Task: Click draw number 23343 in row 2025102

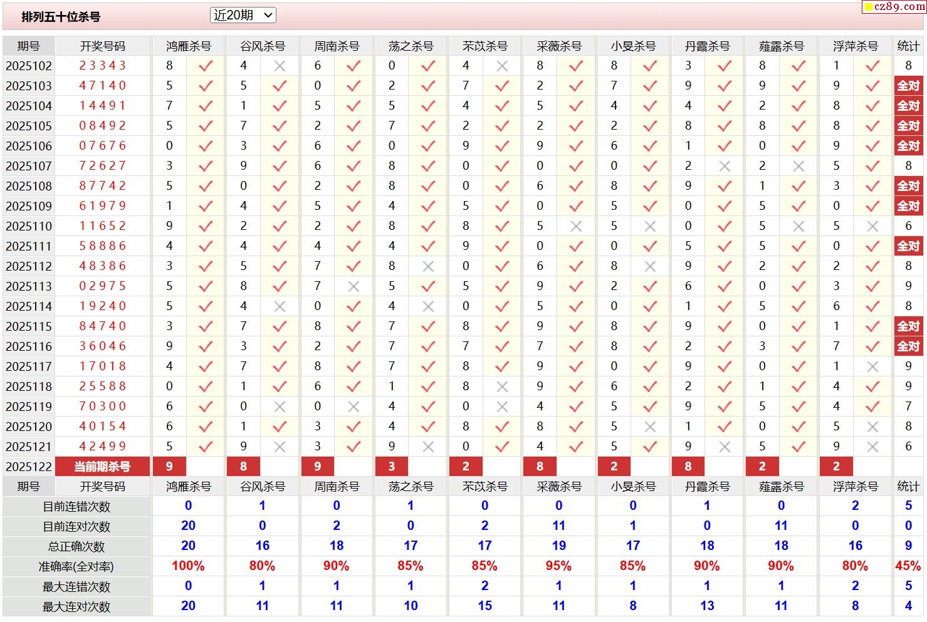Action: point(103,66)
